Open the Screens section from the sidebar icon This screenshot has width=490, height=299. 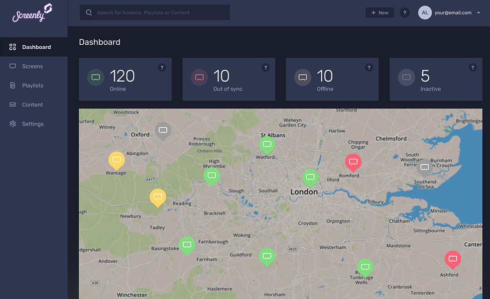12,66
